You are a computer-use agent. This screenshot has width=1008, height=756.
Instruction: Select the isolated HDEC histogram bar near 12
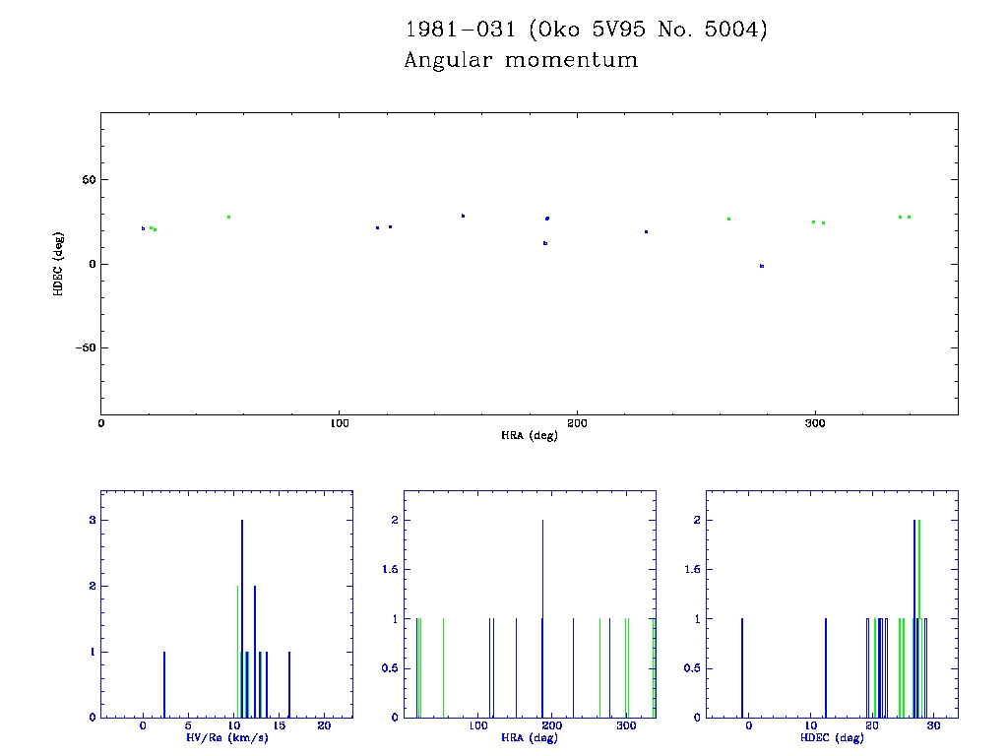click(826, 667)
